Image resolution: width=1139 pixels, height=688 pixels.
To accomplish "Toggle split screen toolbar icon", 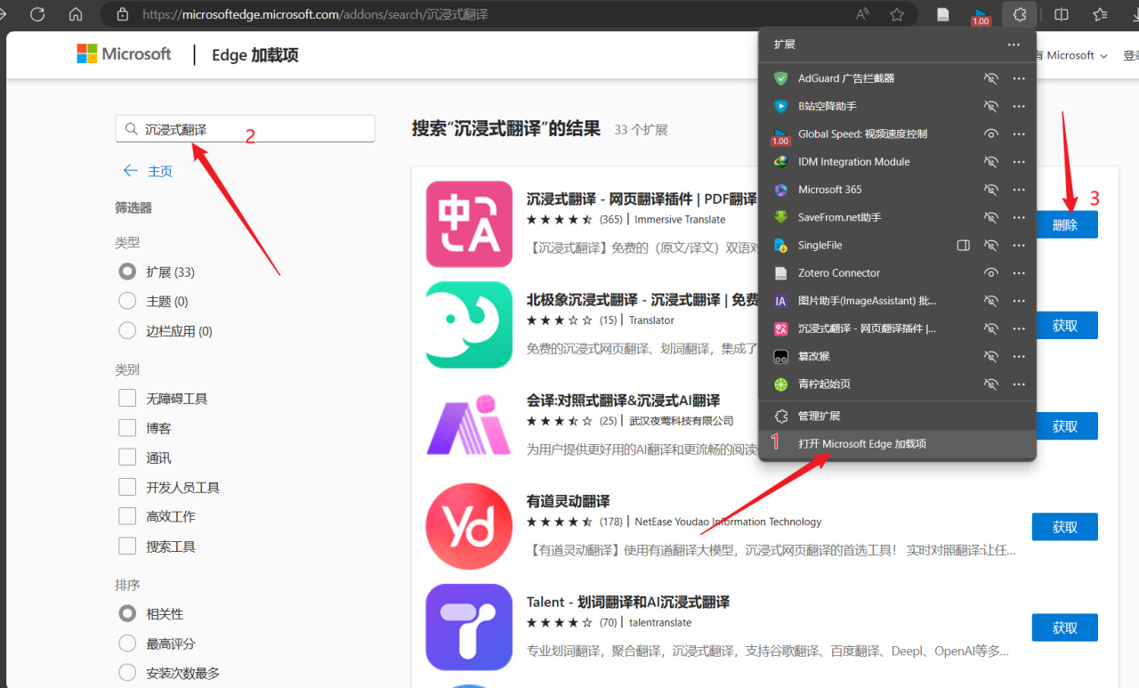I will [x=1062, y=14].
